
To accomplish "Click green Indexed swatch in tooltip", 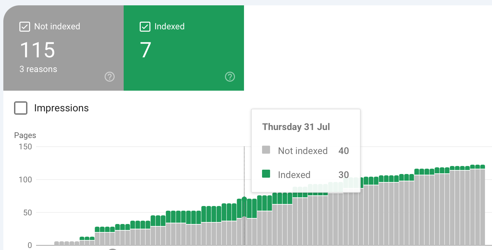I will pos(266,174).
